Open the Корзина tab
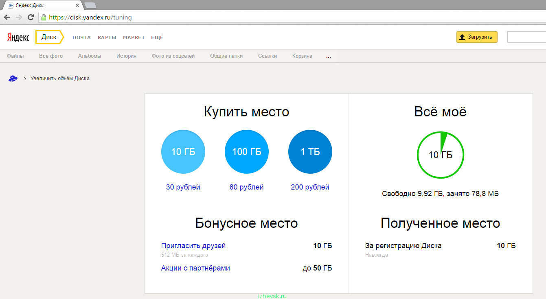Viewport: 546px width, 299px height. 302,56
